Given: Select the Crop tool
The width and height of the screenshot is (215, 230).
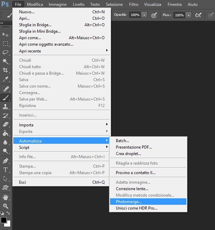Looking at the screenshot, I should pyautogui.click(x=5, y=70).
